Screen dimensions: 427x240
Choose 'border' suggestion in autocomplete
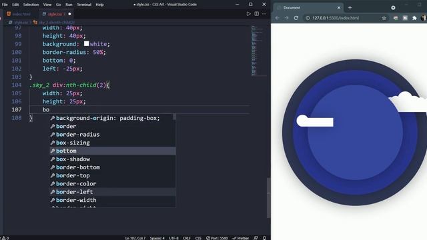[x=113, y=126]
